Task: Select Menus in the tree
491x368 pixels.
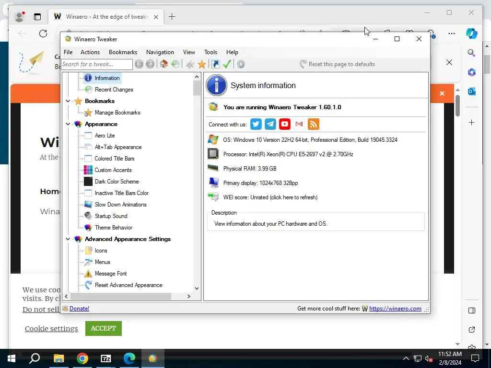Action: click(x=103, y=262)
